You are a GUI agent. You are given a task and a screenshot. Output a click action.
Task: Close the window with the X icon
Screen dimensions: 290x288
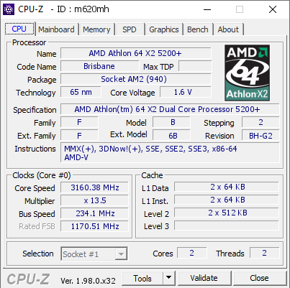(273, 9)
